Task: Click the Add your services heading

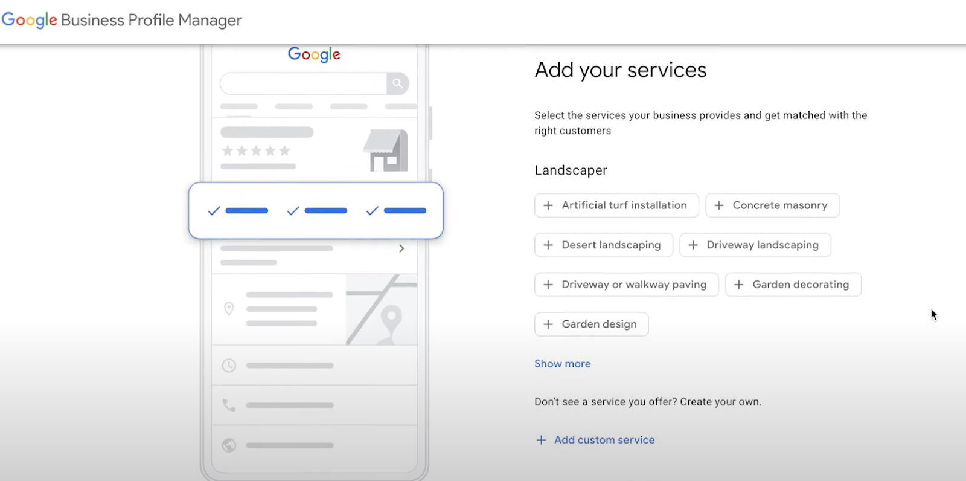Action: [x=621, y=70]
